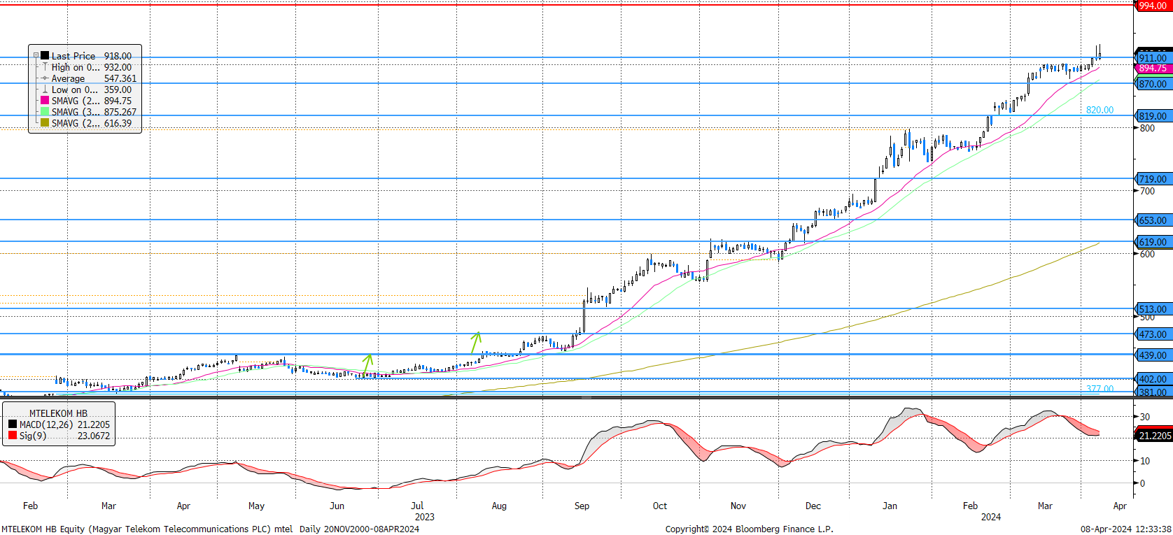Click the MTELEKOM HB legend title
This screenshot has width=1173, height=535.
click(58, 413)
